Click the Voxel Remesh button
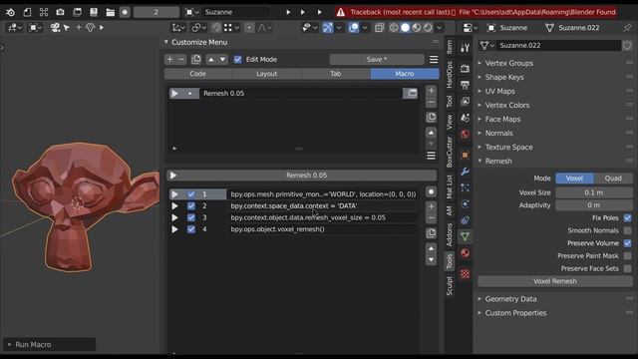Screen dimensions: 638x359 (x=555, y=281)
